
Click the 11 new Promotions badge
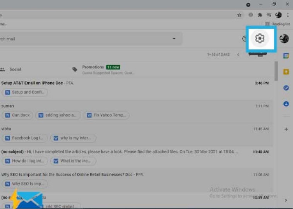(x=113, y=67)
